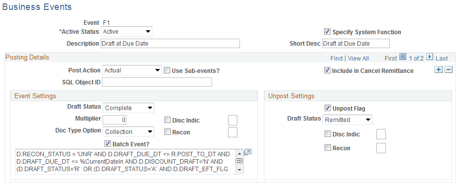This screenshot has width=460, height=187.
Task: Show next posting detail row arrow
Action: 430,57
